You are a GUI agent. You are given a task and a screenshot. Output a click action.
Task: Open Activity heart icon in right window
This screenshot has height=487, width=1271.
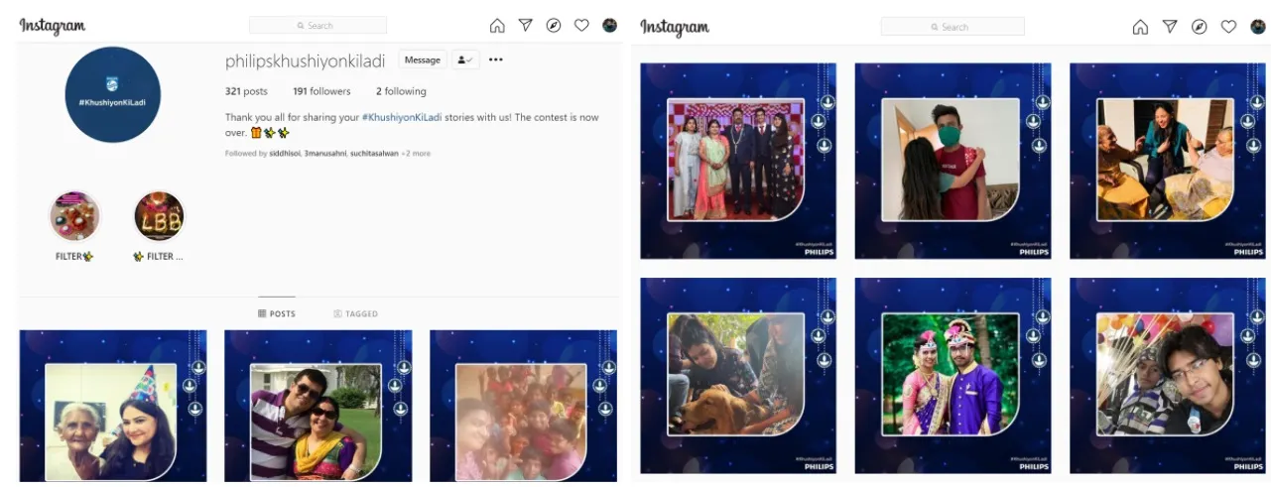pos(1228,27)
